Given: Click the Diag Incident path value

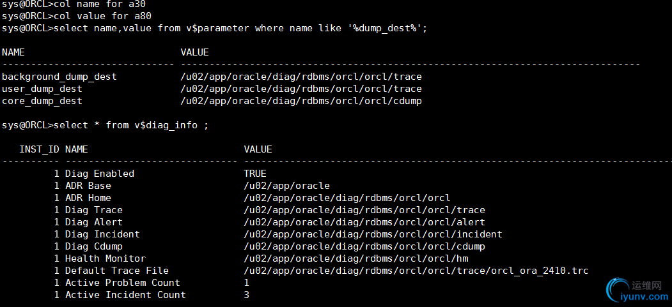Looking at the screenshot, I should 373,234.
